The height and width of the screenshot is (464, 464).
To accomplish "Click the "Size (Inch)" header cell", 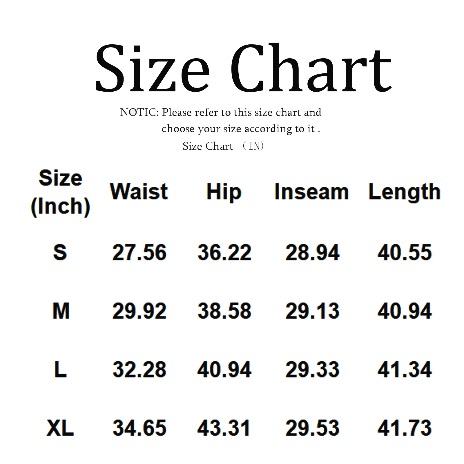I will click(x=60, y=192).
